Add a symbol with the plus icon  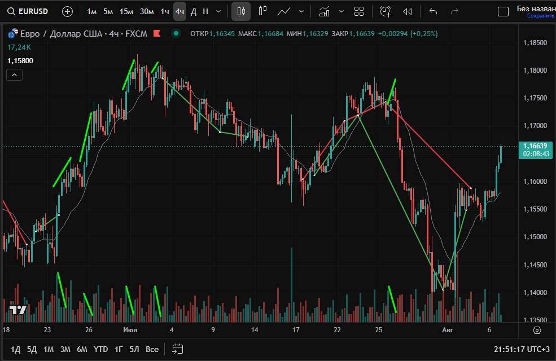[67, 11]
